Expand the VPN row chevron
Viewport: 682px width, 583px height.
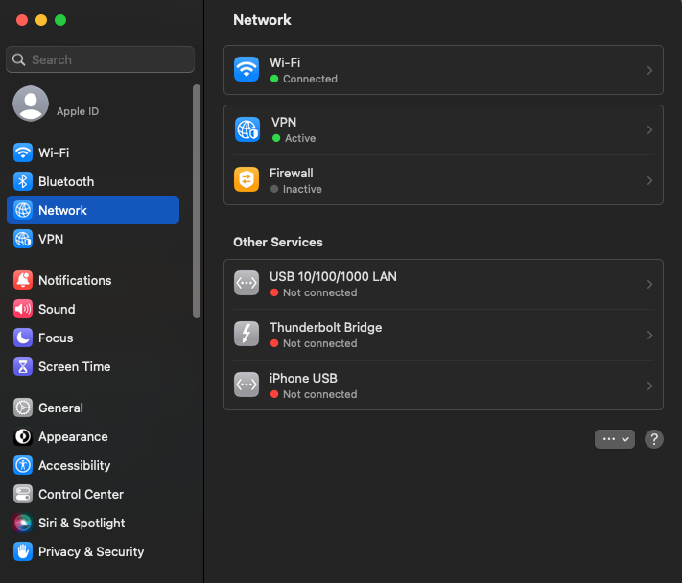pos(649,129)
